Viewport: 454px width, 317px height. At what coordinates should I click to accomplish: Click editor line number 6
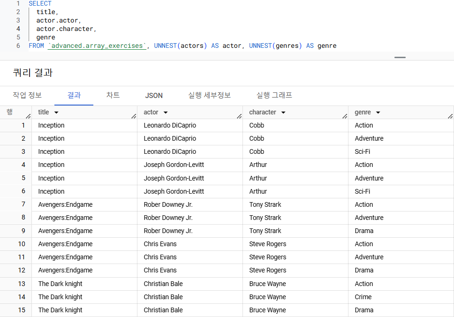pos(18,46)
